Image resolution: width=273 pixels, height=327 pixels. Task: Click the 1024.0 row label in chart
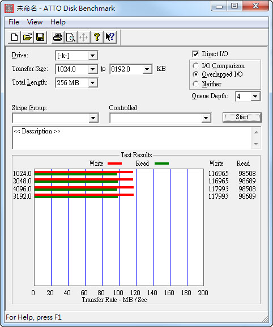point(22,174)
